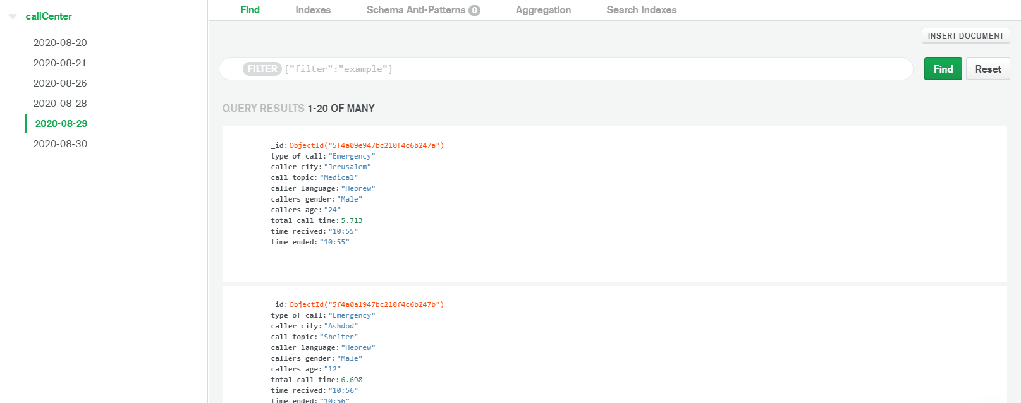Image resolution: width=1021 pixels, height=403 pixels.
Task: Click the second document's "10:56" time recived value
Action: pos(343,390)
